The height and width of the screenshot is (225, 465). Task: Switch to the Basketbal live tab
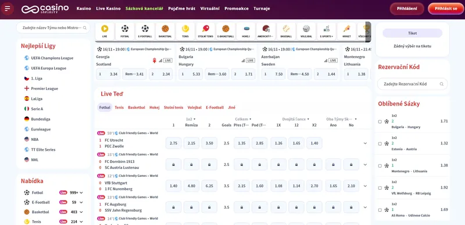pyautogui.click(x=137, y=107)
